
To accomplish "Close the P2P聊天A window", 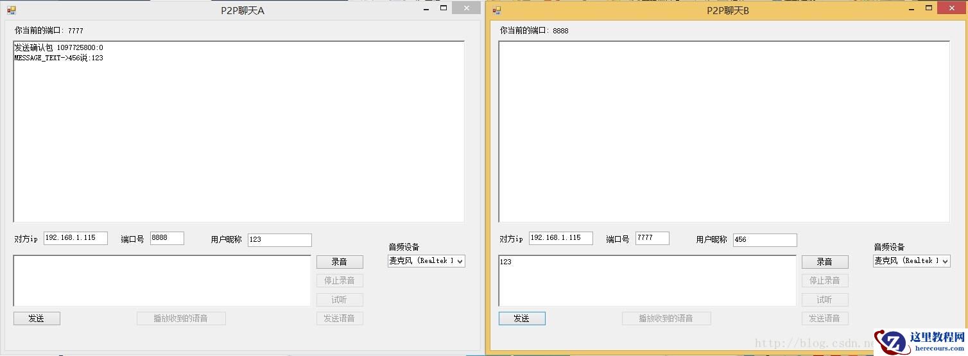I will (x=466, y=8).
